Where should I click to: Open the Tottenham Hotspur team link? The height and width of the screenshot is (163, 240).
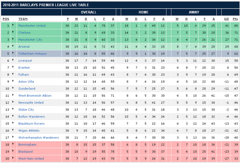pos(32,54)
